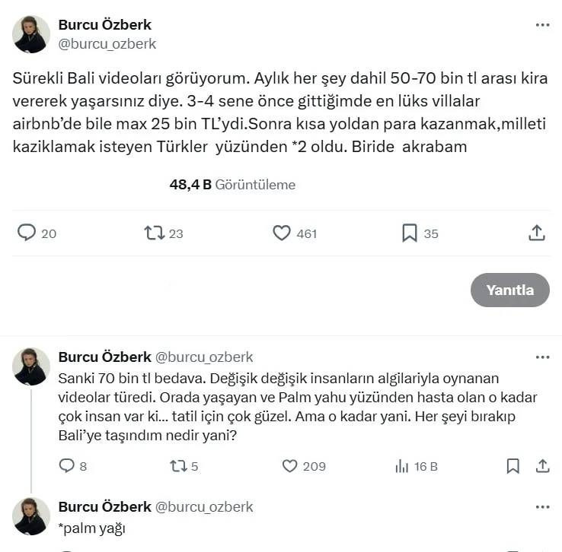The width and height of the screenshot is (562, 552).
Task: Share the main tweet via upload icon
Action: pos(537,233)
